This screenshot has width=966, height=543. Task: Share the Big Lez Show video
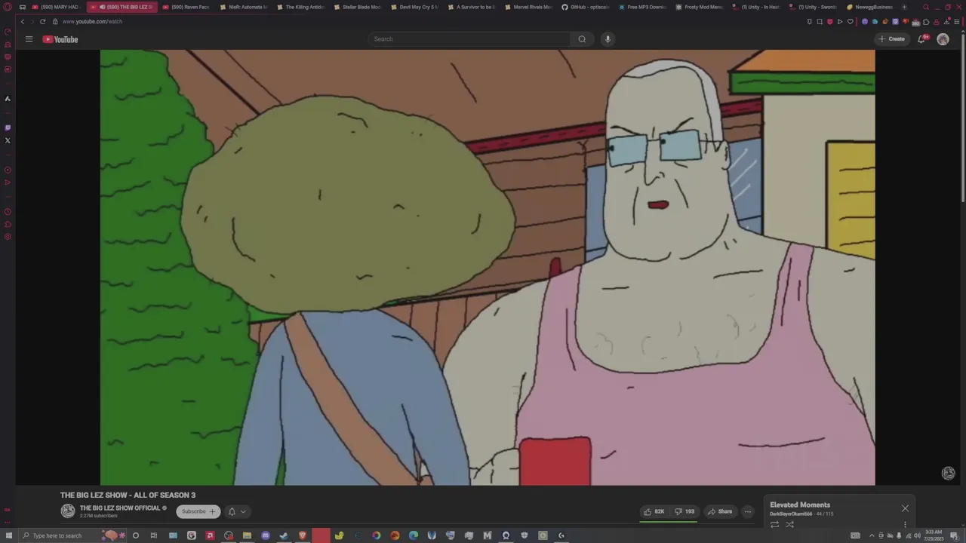coord(719,511)
